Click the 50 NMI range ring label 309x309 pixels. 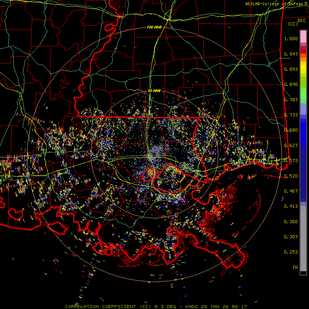coord(154,91)
